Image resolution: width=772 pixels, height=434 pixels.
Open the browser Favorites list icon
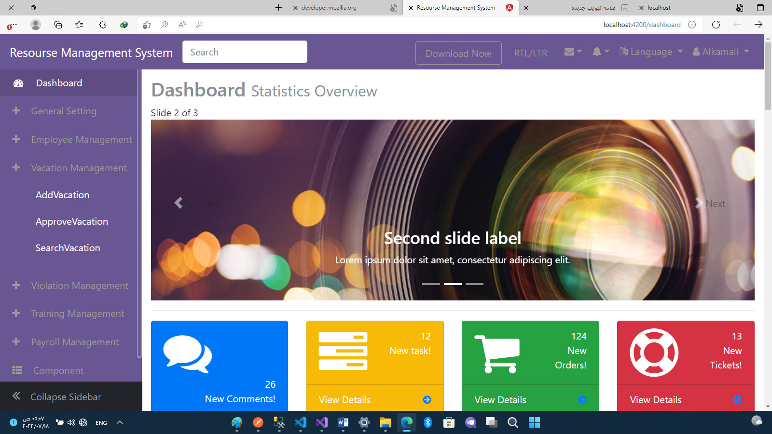[x=79, y=25]
